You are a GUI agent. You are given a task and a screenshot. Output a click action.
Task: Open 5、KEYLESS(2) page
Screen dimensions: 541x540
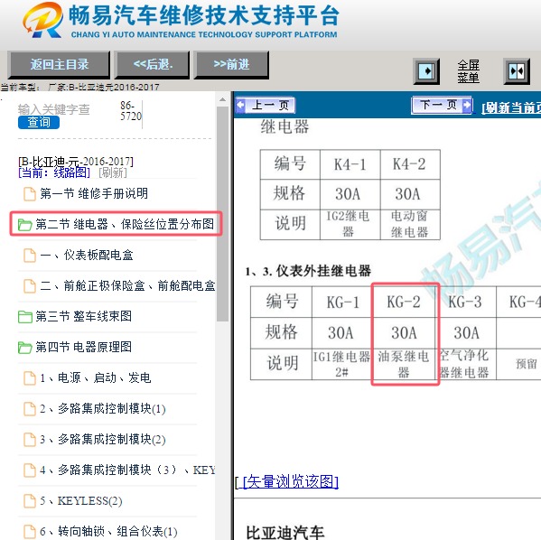81,500
